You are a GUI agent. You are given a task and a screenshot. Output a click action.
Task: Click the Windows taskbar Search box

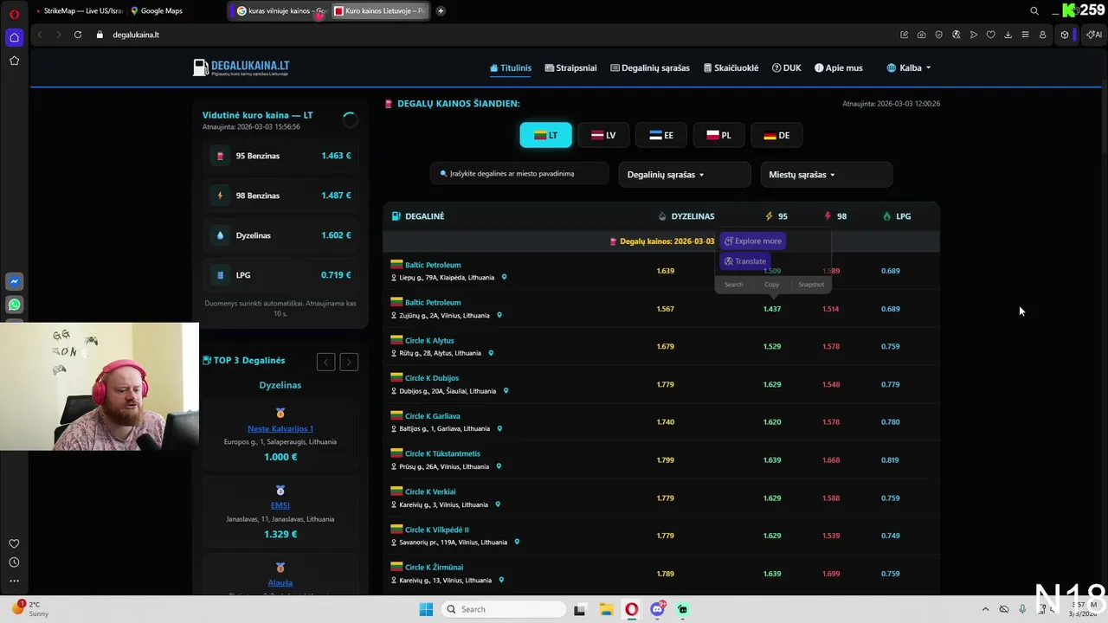coord(502,609)
